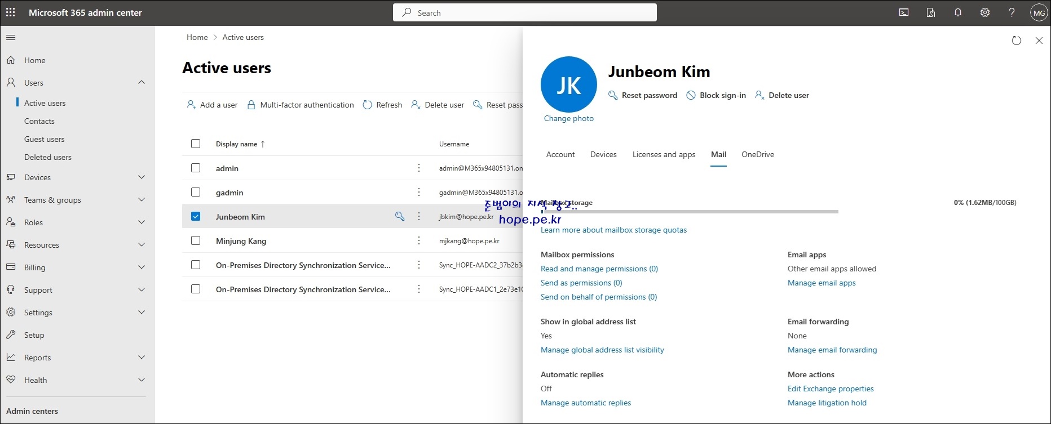Expand the Resources section chevron
1051x424 pixels.
click(142, 245)
